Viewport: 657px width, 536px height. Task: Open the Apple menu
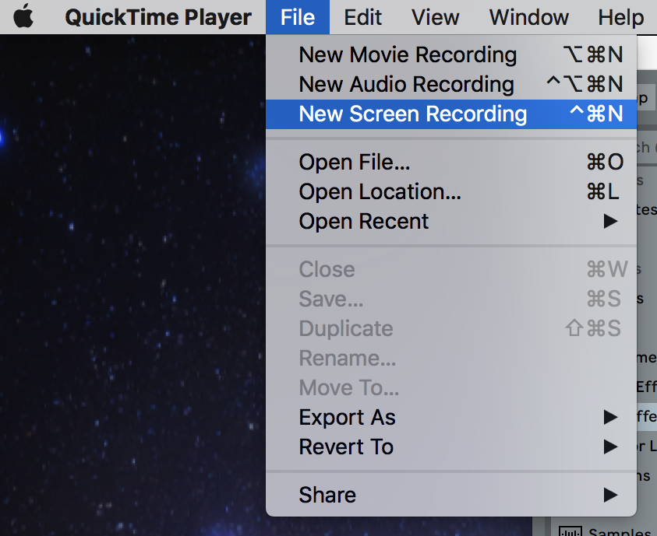(x=23, y=16)
